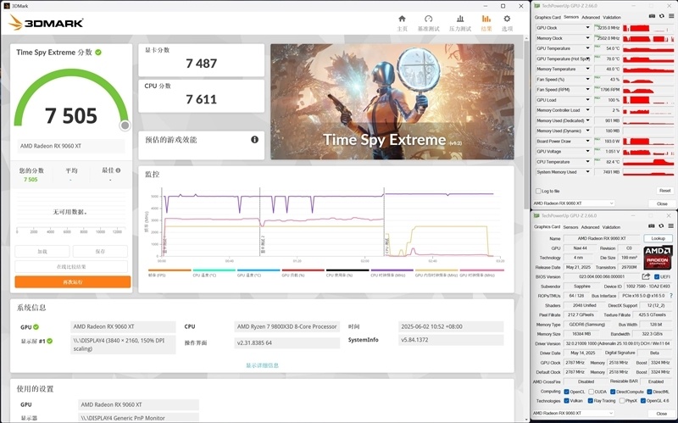Click the orange 再次运行 button
The height and width of the screenshot is (423, 678).
click(73, 282)
